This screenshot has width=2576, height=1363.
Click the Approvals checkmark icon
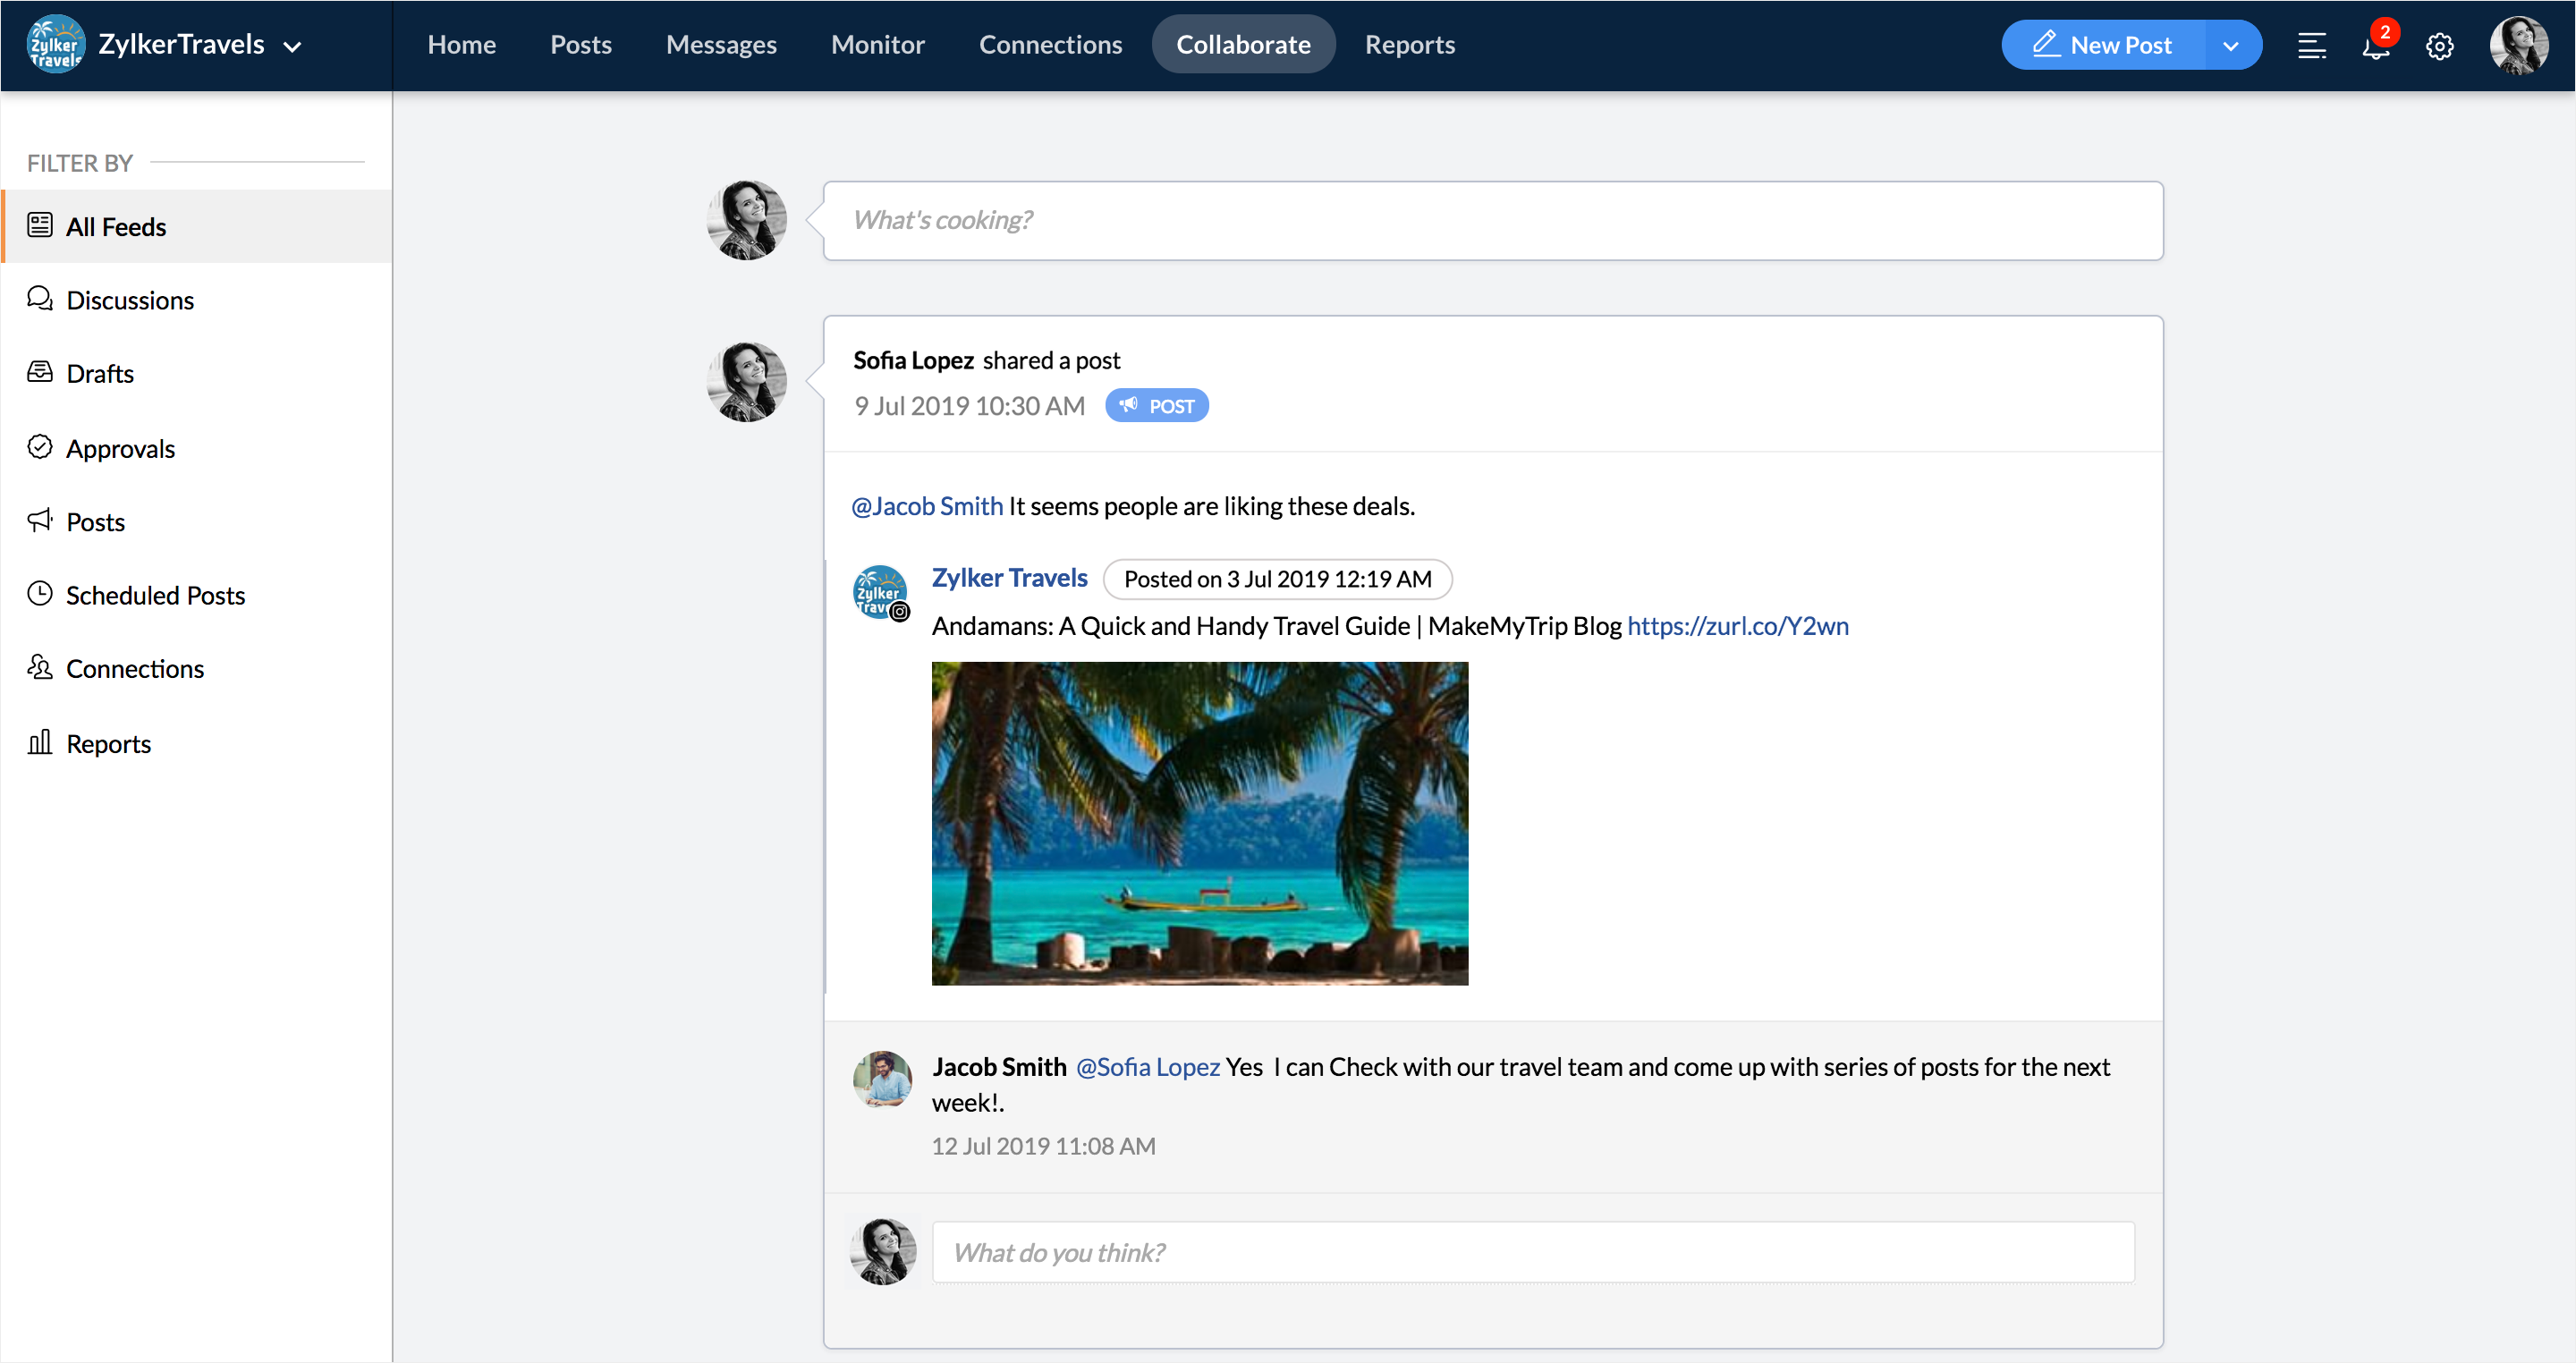coord(40,447)
